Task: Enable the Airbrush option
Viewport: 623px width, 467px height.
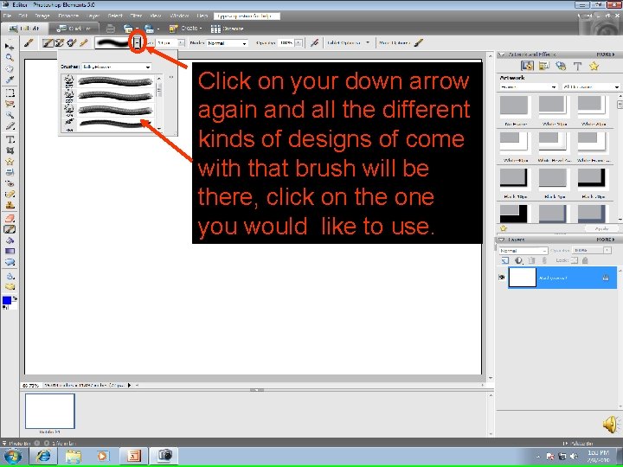Action: coord(314,43)
